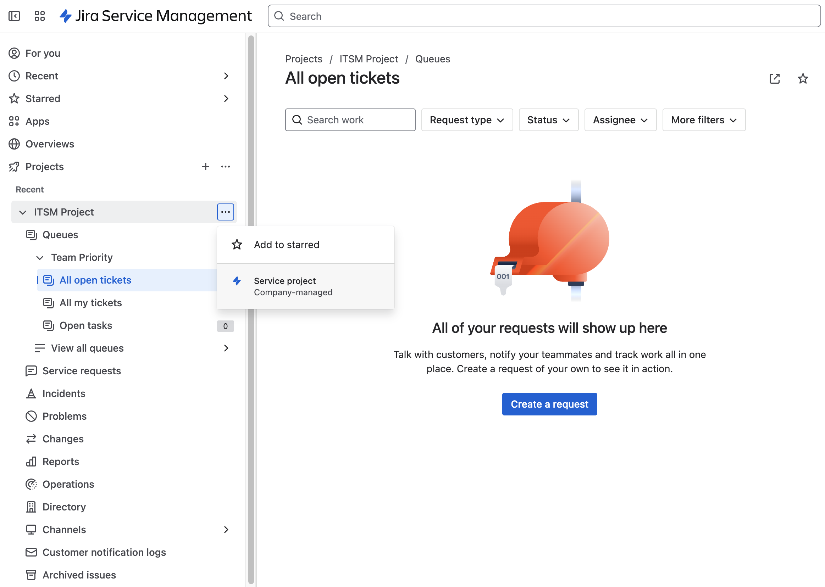
Task: Collapse the sidebar with the panel icon
Action: (14, 16)
